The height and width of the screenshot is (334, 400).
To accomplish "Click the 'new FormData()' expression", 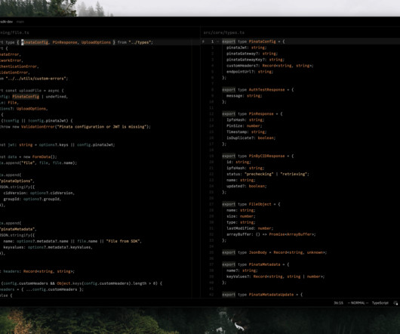I will point(39,156).
